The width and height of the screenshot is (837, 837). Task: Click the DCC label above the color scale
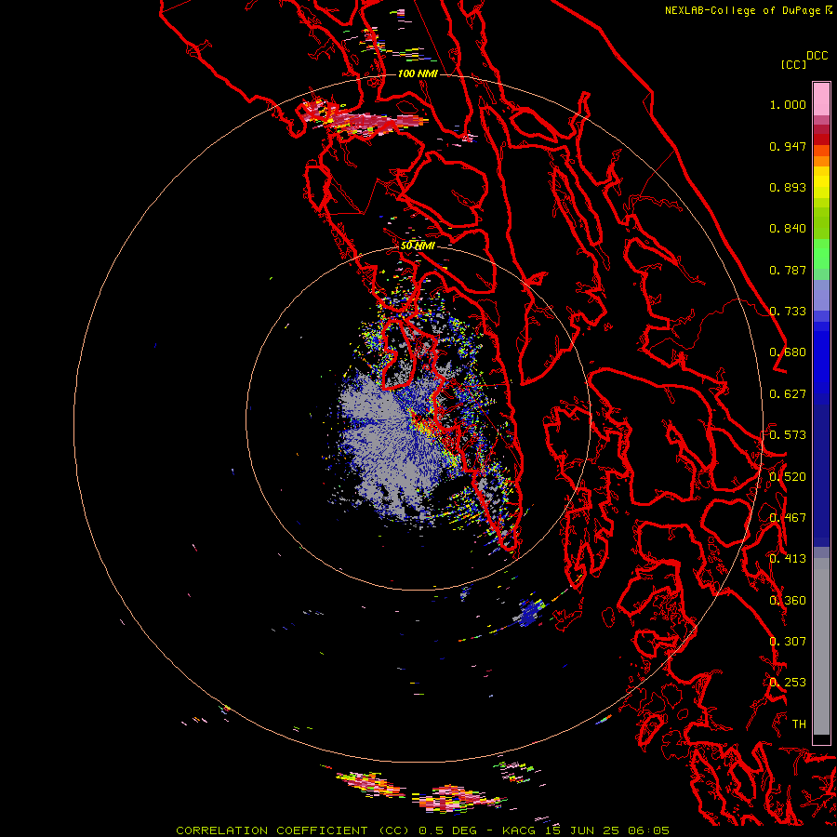point(817,56)
